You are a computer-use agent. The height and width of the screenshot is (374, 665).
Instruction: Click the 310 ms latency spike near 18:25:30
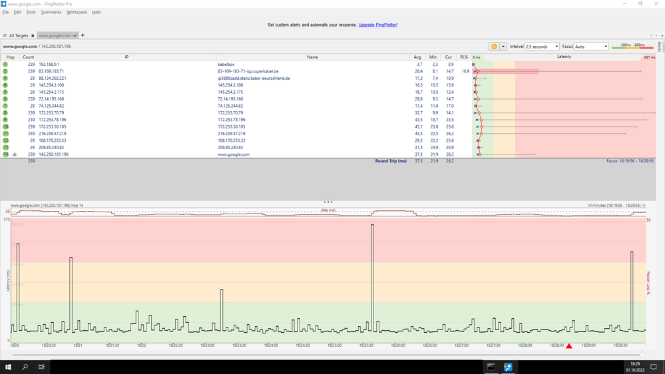pyautogui.click(x=372, y=278)
